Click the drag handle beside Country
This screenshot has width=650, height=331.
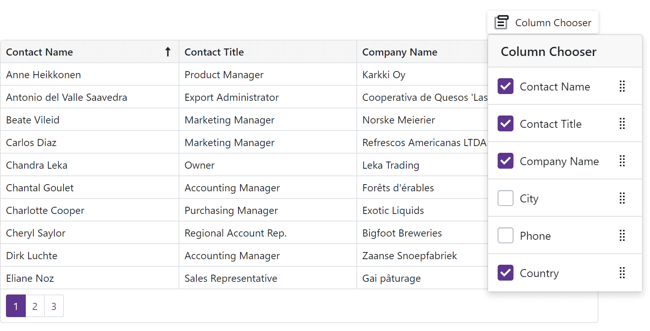tap(622, 273)
